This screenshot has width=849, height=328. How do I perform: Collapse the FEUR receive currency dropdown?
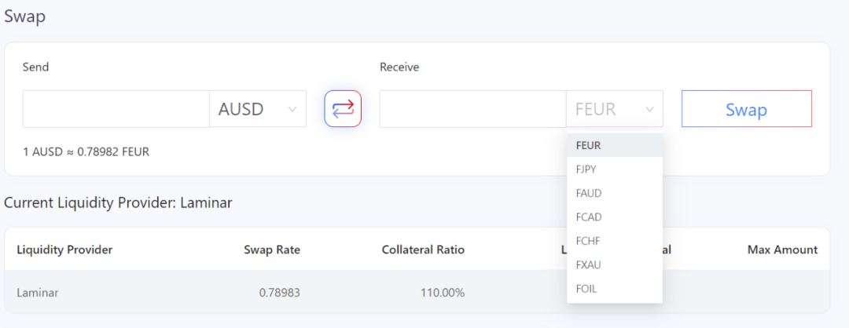tap(614, 109)
